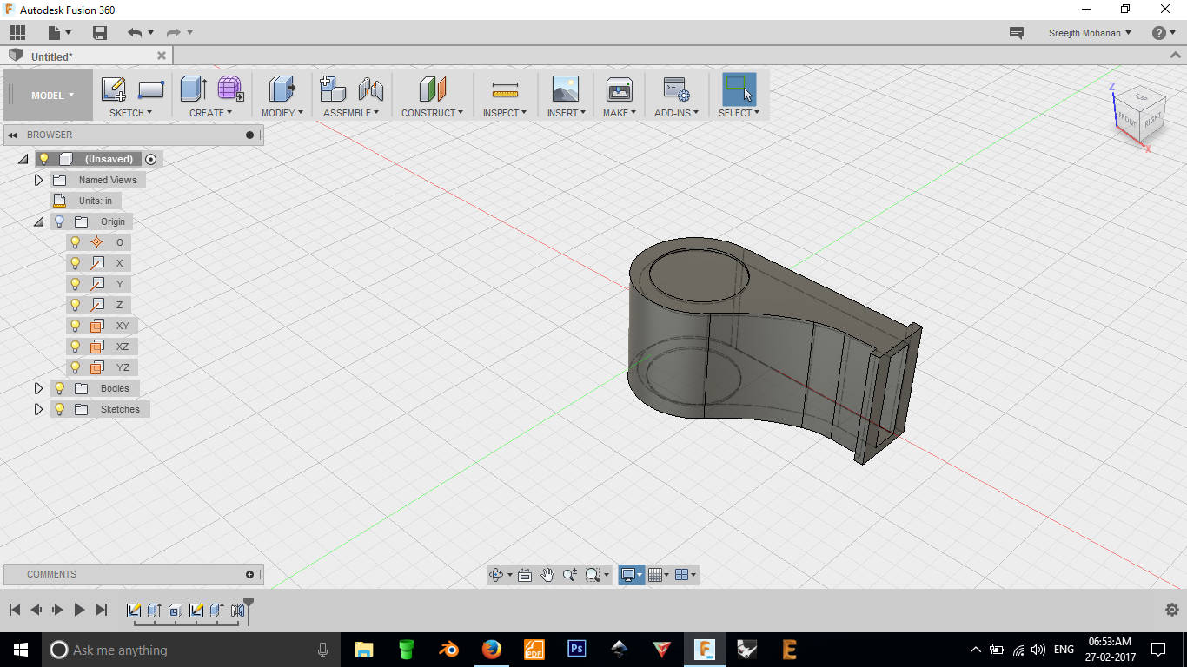
Task: Click the Insert image icon
Action: click(566, 89)
